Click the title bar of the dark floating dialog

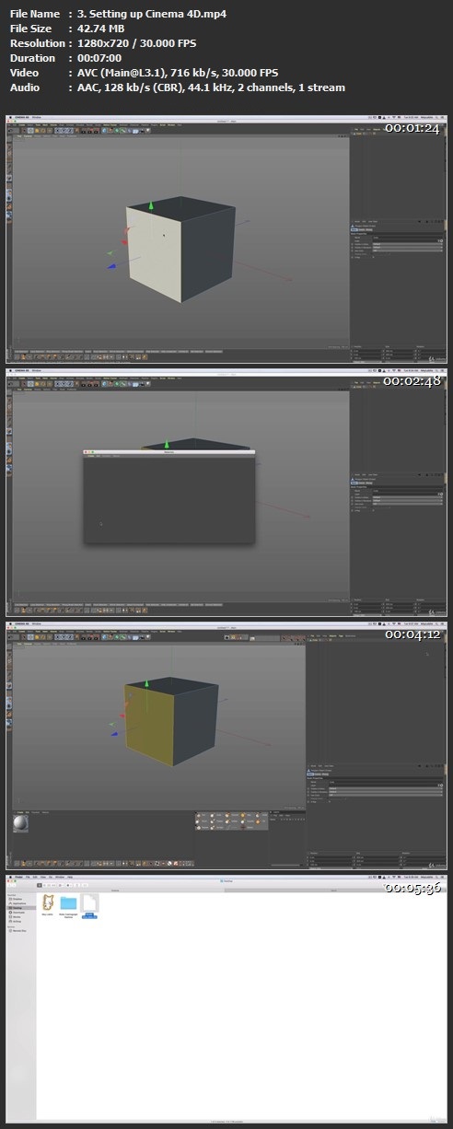(168, 452)
